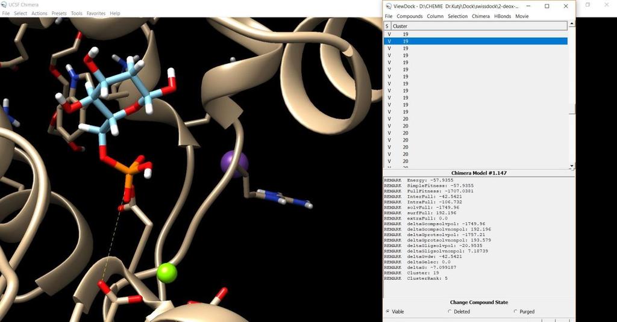617x322 pixels.
Task: Open the File menu in UCSF Chimera
Action: point(6,13)
